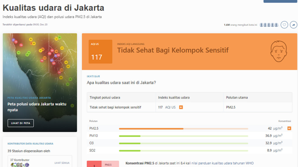298x167 pixels.
Task: Click the share arrow icon
Action: tap(293, 25)
